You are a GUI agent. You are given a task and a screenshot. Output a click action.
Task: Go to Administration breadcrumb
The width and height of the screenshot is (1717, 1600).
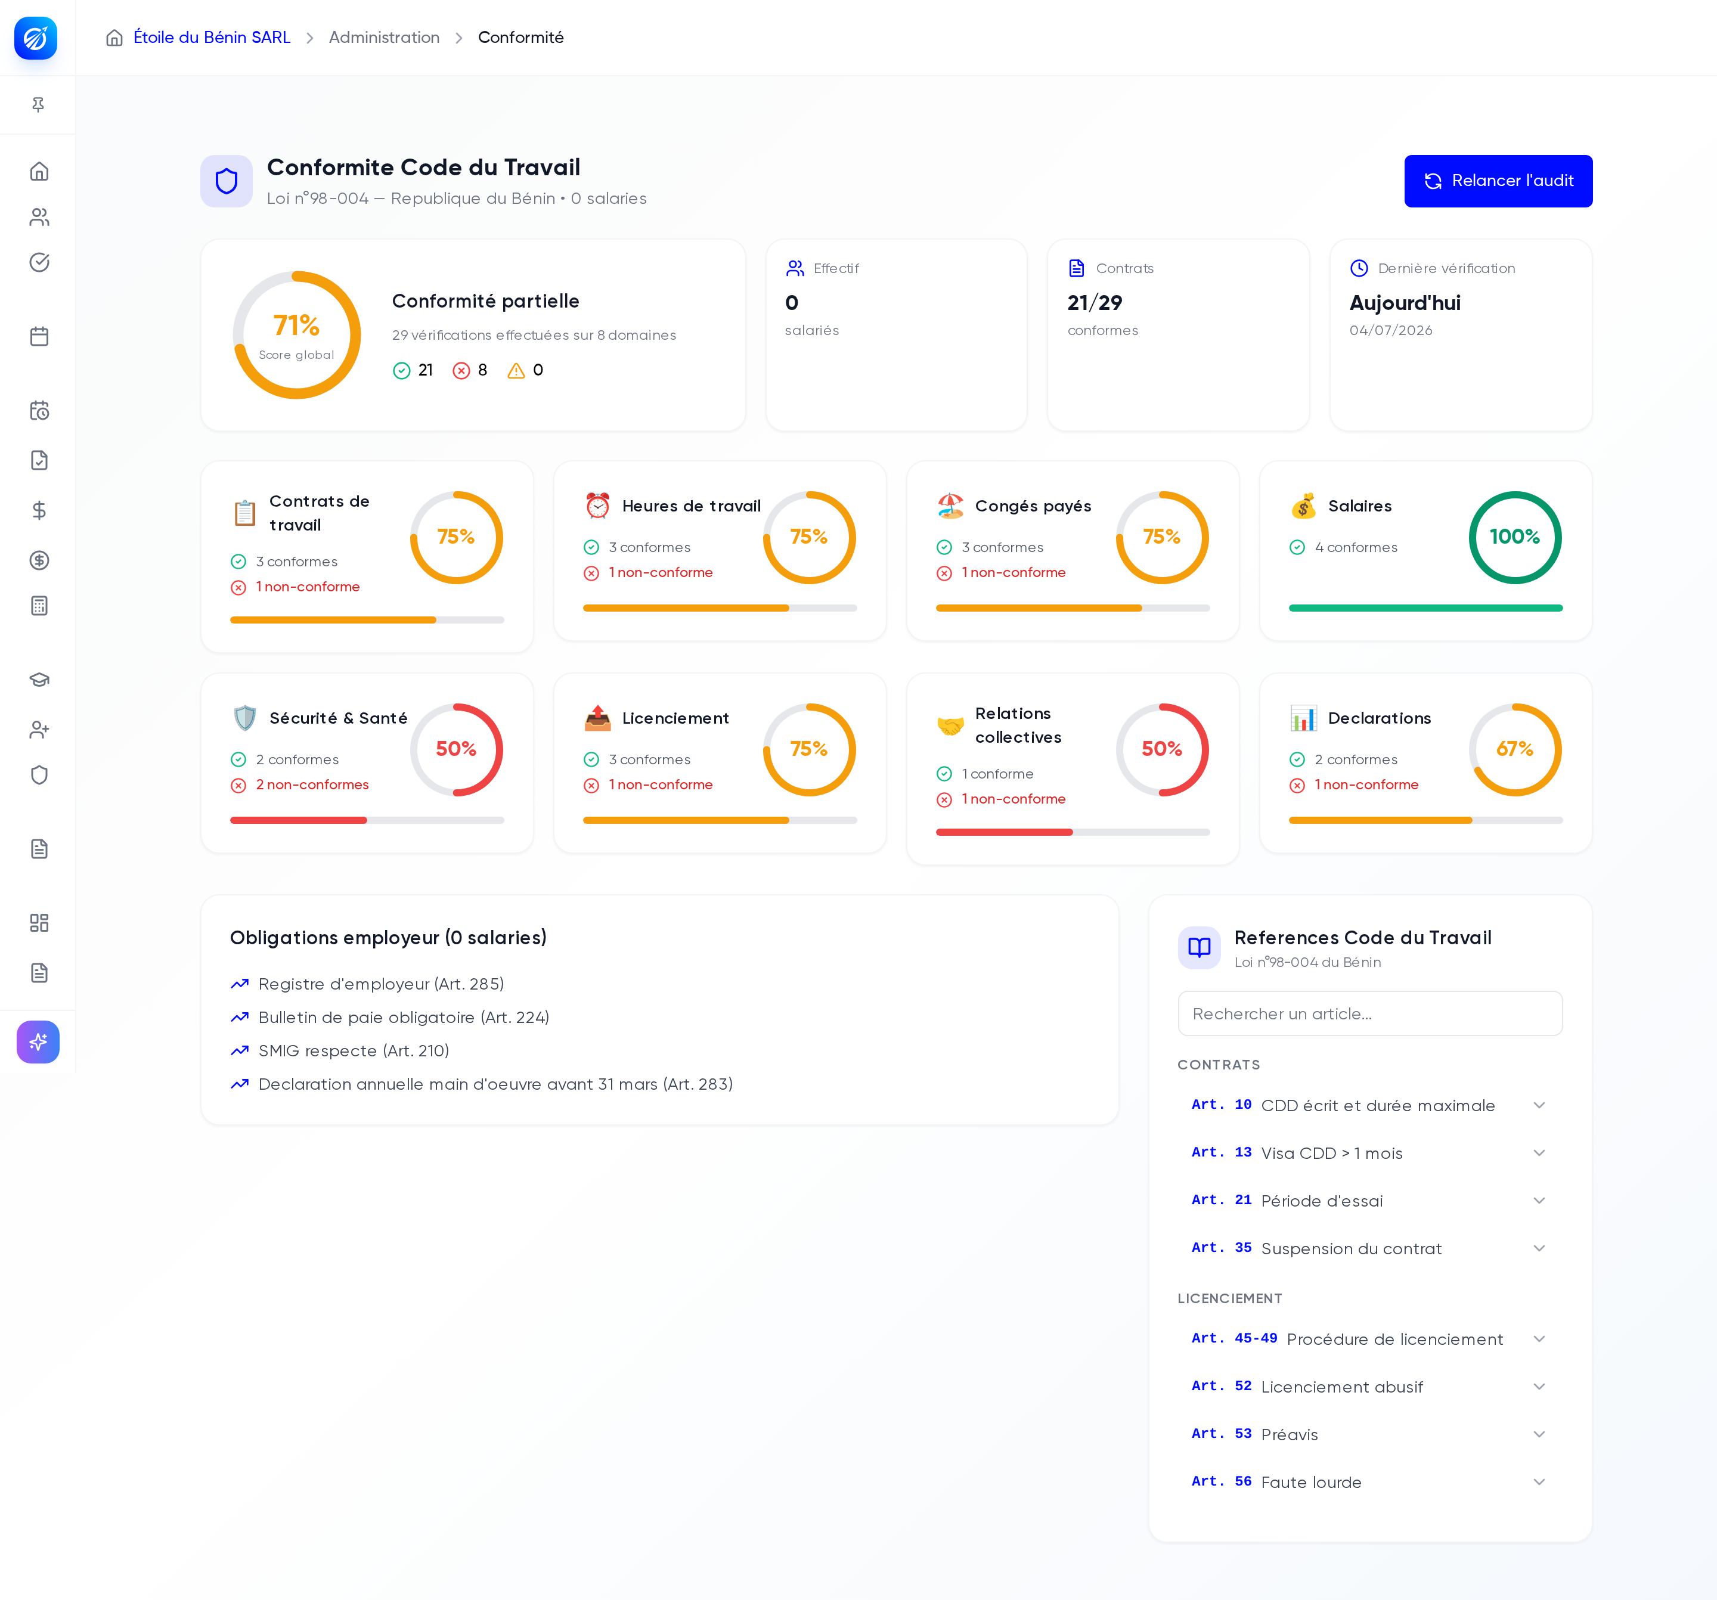(385, 38)
